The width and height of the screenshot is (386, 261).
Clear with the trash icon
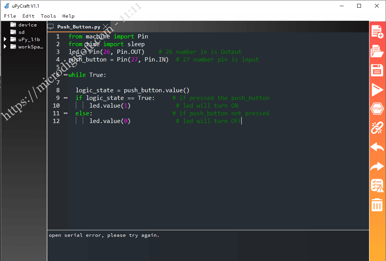[x=377, y=204]
